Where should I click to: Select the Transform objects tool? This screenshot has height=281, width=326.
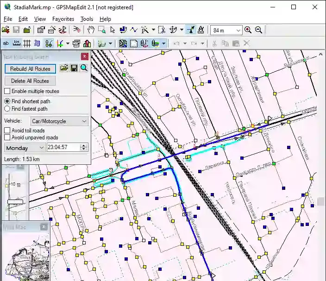(173, 30)
